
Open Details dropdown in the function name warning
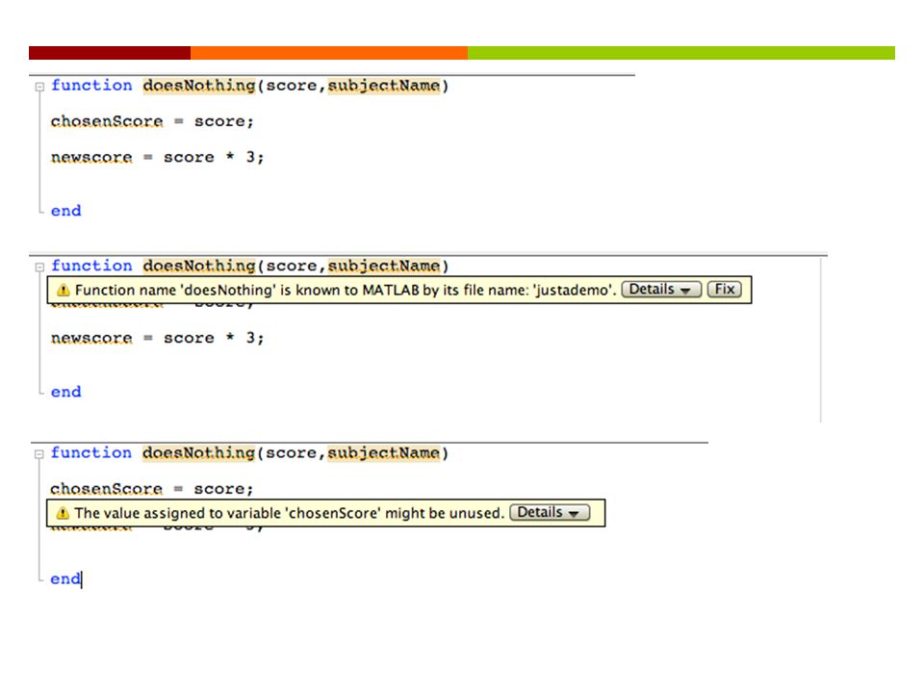[x=661, y=290]
